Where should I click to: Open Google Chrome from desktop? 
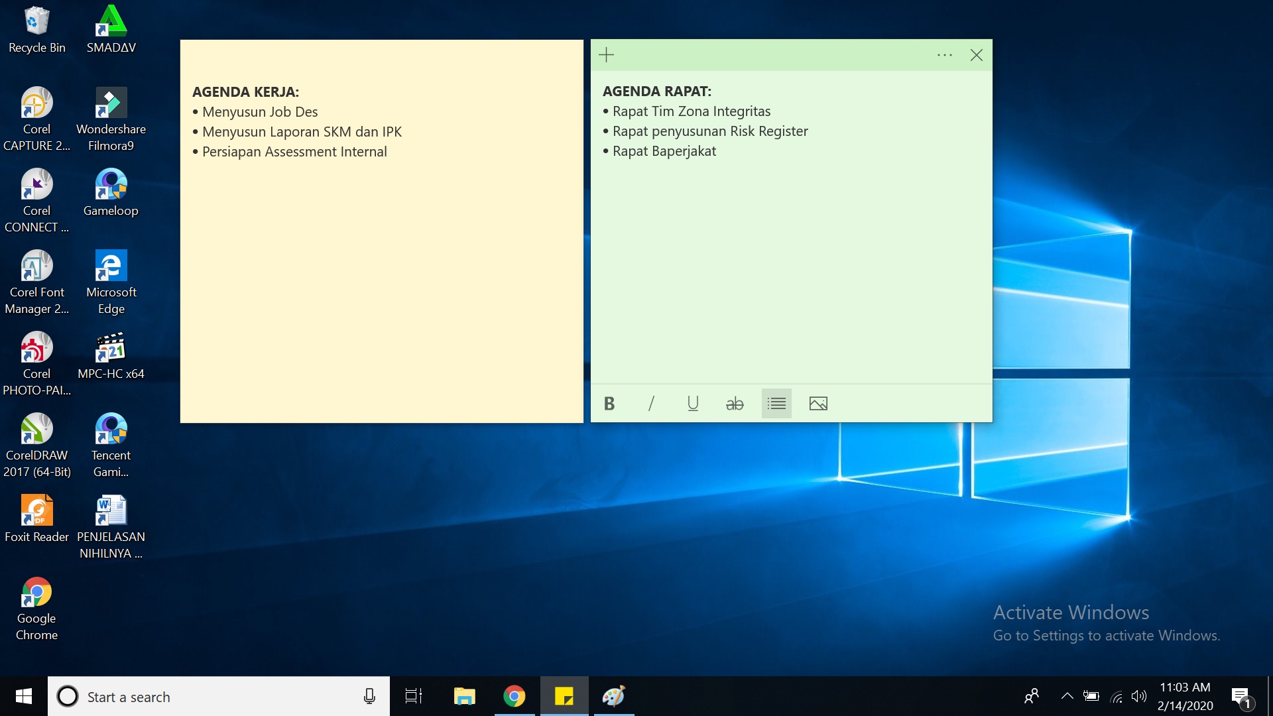(36, 593)
